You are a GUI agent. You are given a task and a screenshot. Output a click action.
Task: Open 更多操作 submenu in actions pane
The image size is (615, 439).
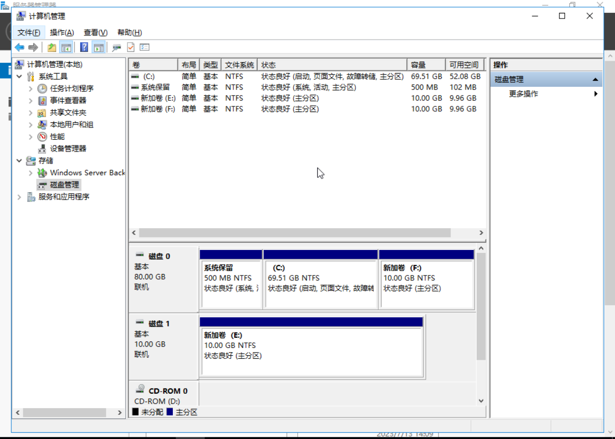[x=523, y=94]
